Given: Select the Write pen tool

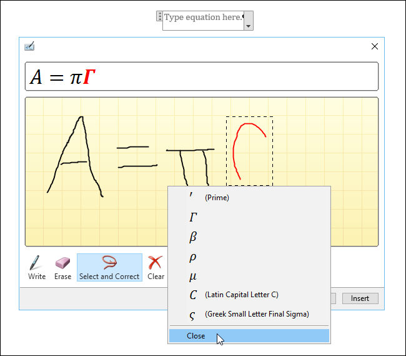Looking at the screenshot, I should pos(37,268).
